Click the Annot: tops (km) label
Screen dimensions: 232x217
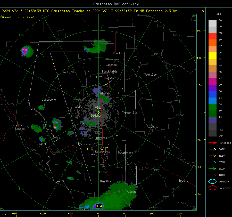[18, 17]
